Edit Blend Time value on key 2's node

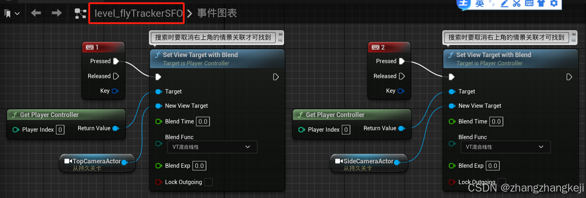click(x=496, y=121)
